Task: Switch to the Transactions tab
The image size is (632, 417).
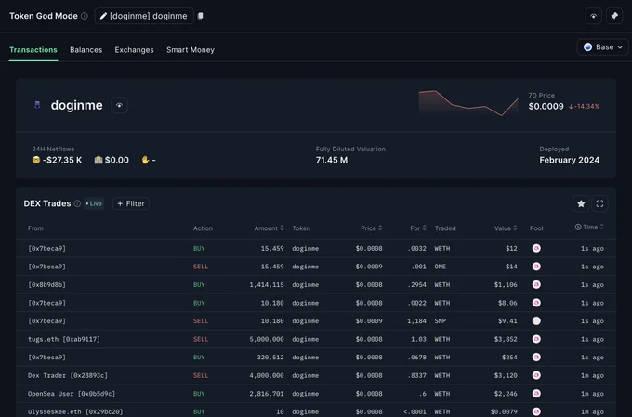Action: click(x=33, y=50)
